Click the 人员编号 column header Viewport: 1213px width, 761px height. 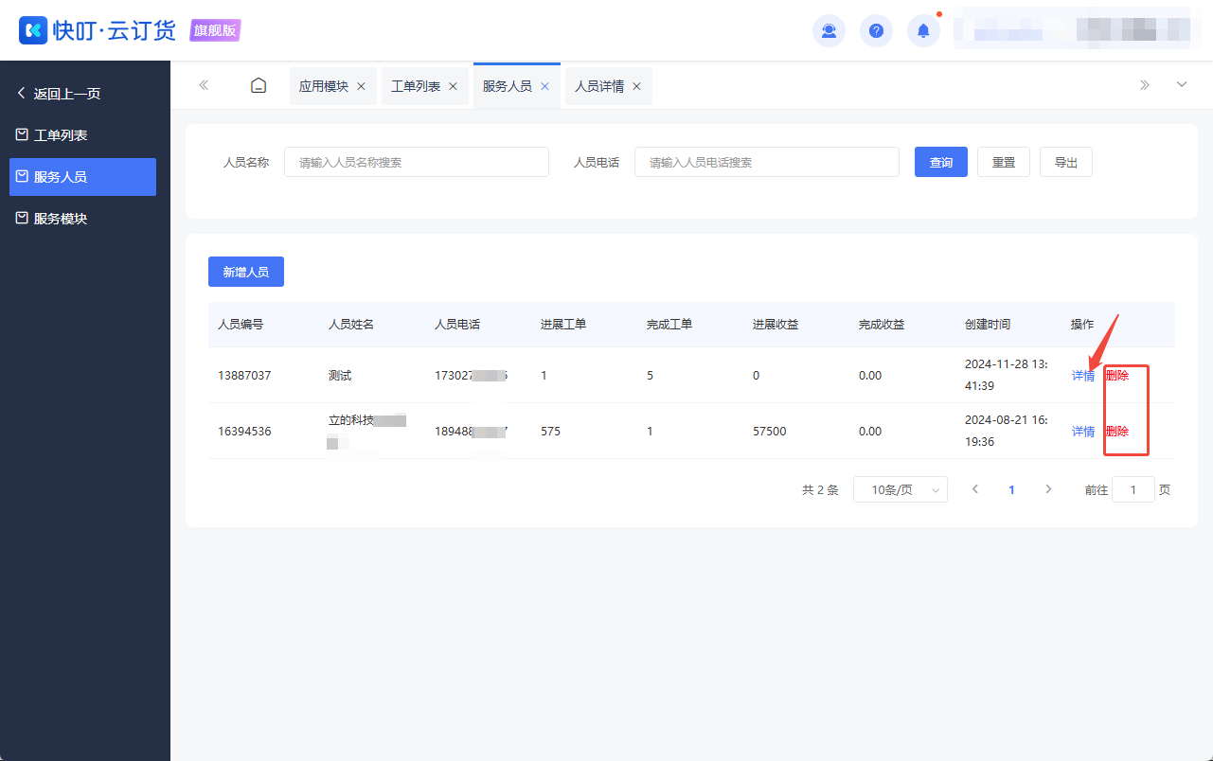click(x=241, y=324)
